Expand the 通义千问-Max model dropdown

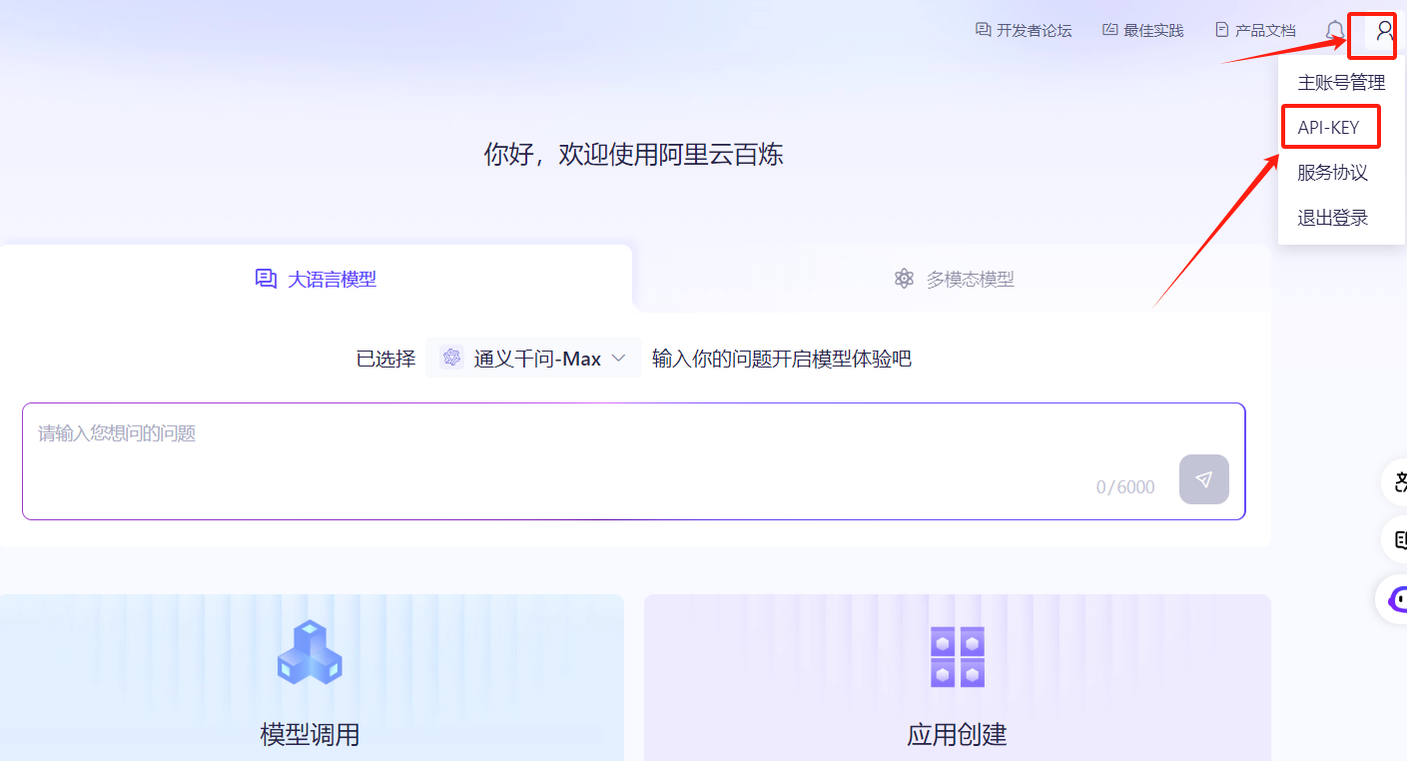pyautogui.click(x=533, y=358)
